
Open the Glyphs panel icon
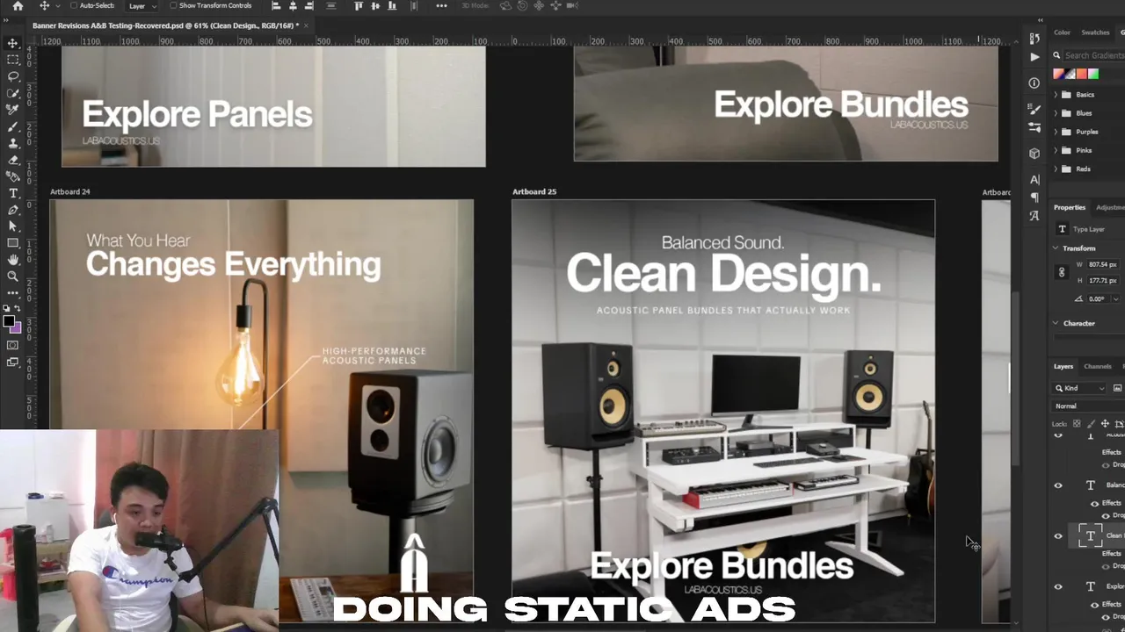[1034, 215]
